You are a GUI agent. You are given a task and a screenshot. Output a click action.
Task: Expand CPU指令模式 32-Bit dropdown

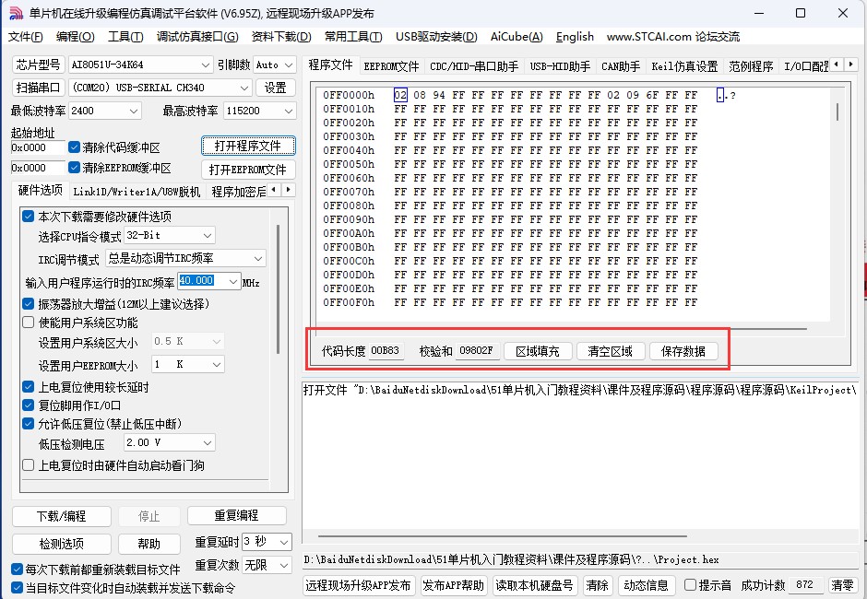(208, 235)
